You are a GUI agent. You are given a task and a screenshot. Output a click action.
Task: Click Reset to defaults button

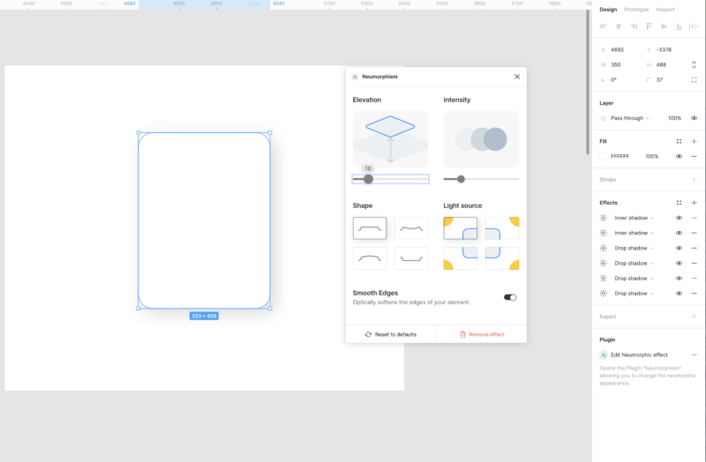point(390,334)
